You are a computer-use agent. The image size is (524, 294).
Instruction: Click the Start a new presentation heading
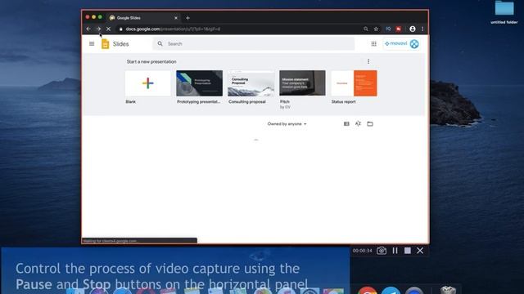click(151, 62)
